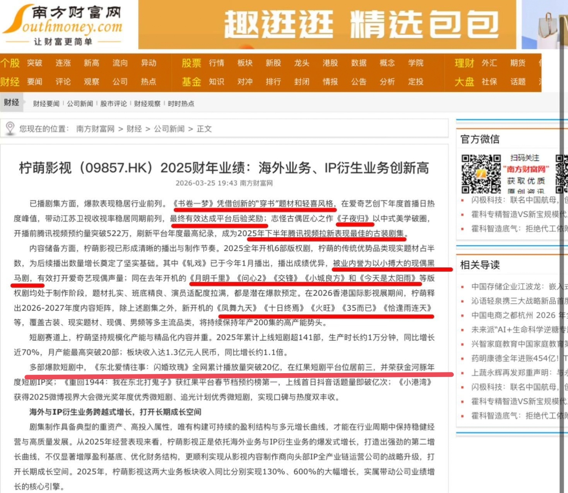The image size is (568, 493).
Task: Open related article 中国存储企业江波龙
Action: 519,286
